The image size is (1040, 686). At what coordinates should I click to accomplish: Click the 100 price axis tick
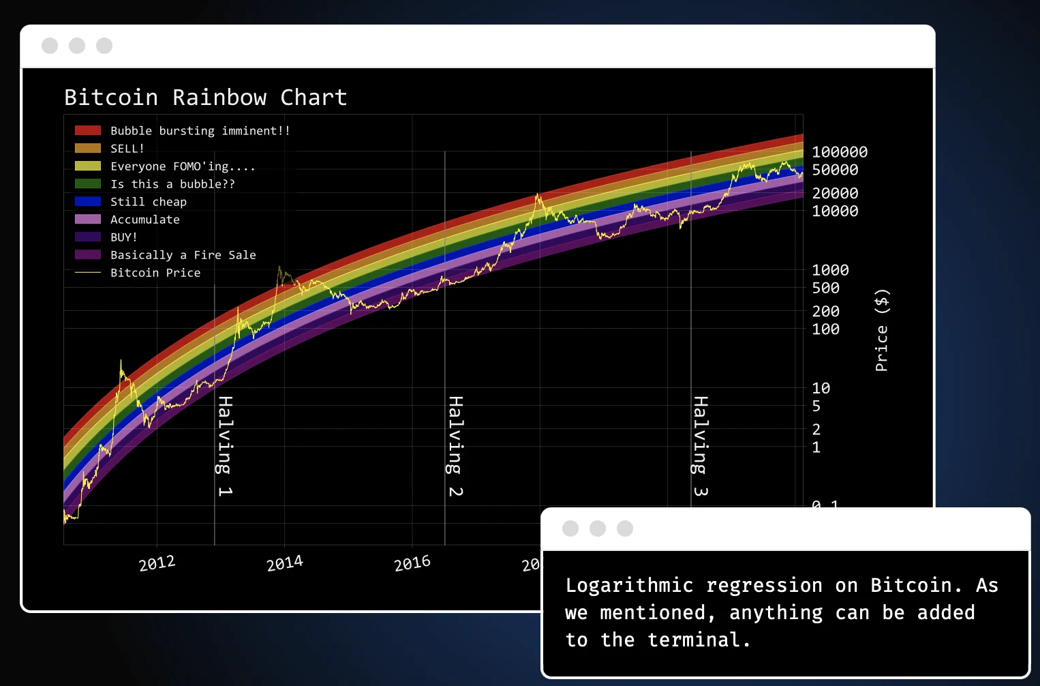[x=825, y=329]
